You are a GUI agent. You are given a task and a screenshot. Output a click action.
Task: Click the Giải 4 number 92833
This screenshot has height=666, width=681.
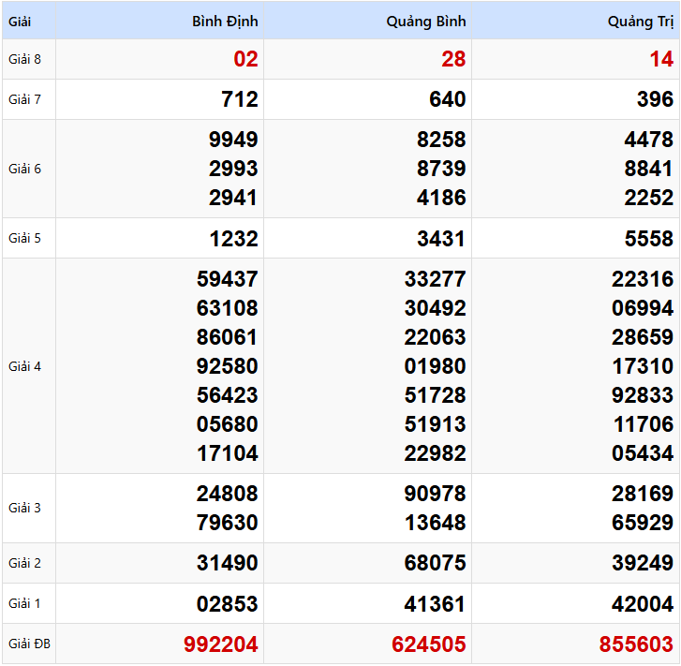[x=644, y=395]
